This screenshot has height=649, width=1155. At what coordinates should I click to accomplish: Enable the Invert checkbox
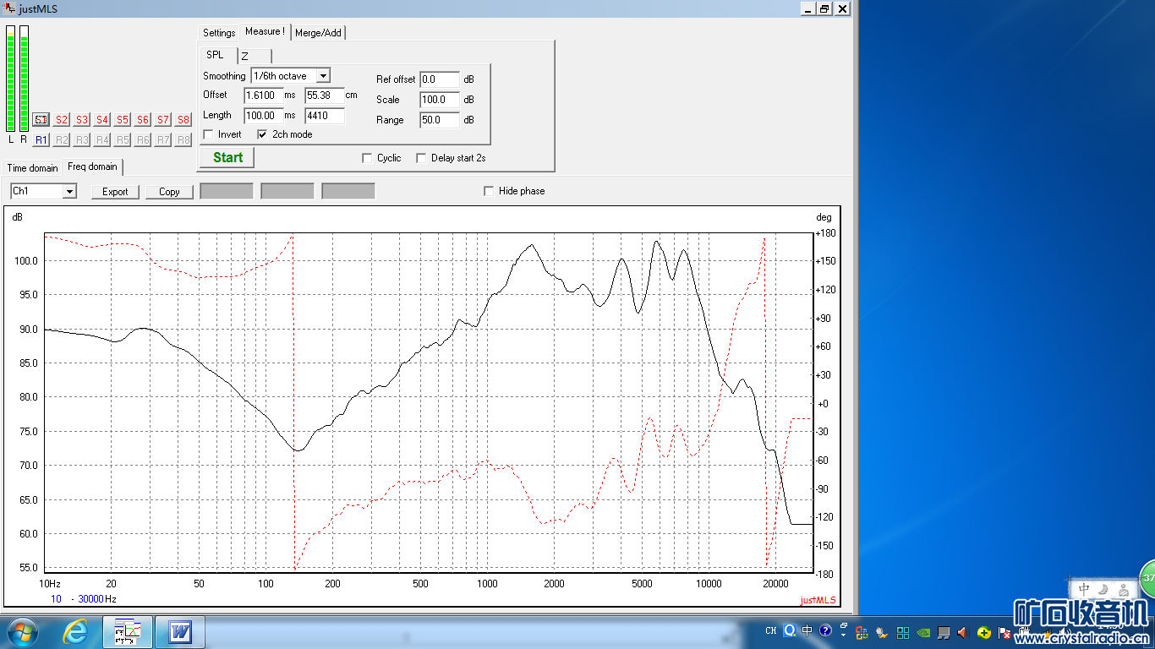click(x=209, y=134)
